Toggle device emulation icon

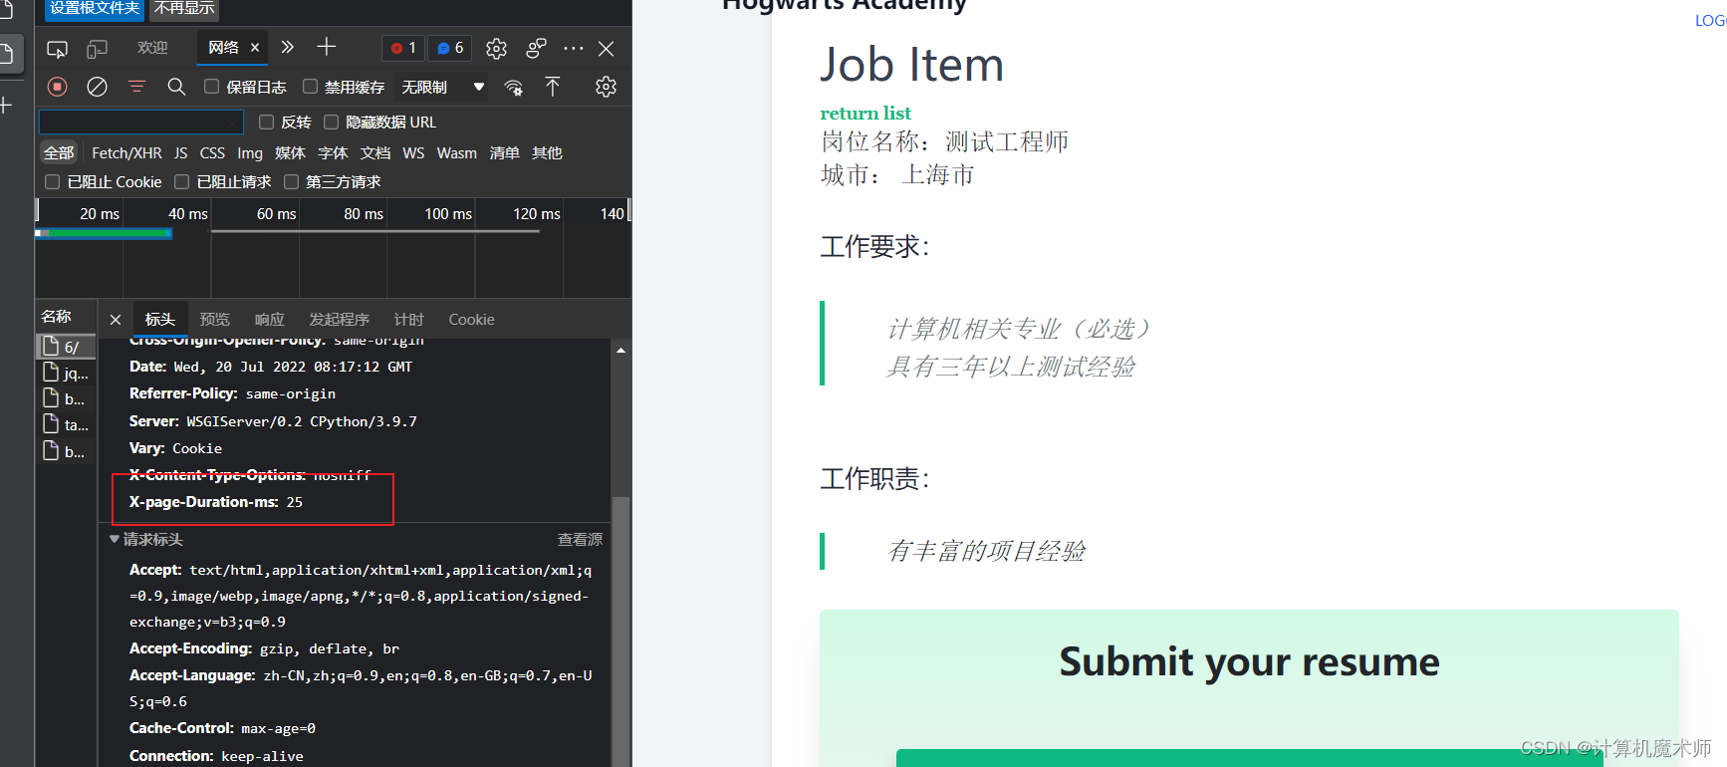click(97, 48)
